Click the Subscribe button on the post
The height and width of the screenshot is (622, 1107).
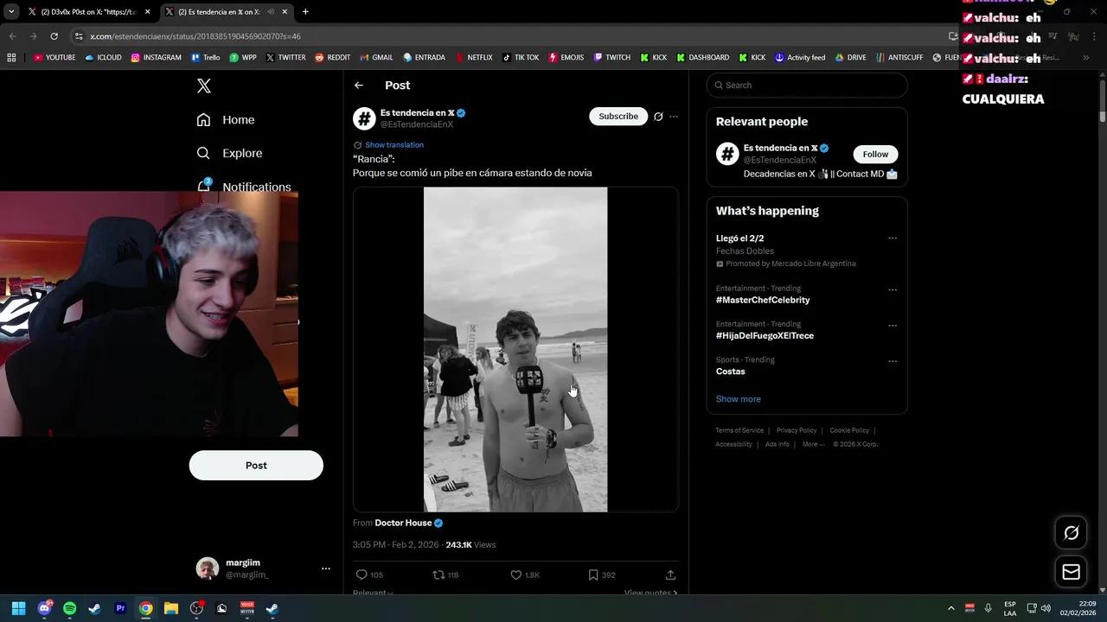[618, 116]
